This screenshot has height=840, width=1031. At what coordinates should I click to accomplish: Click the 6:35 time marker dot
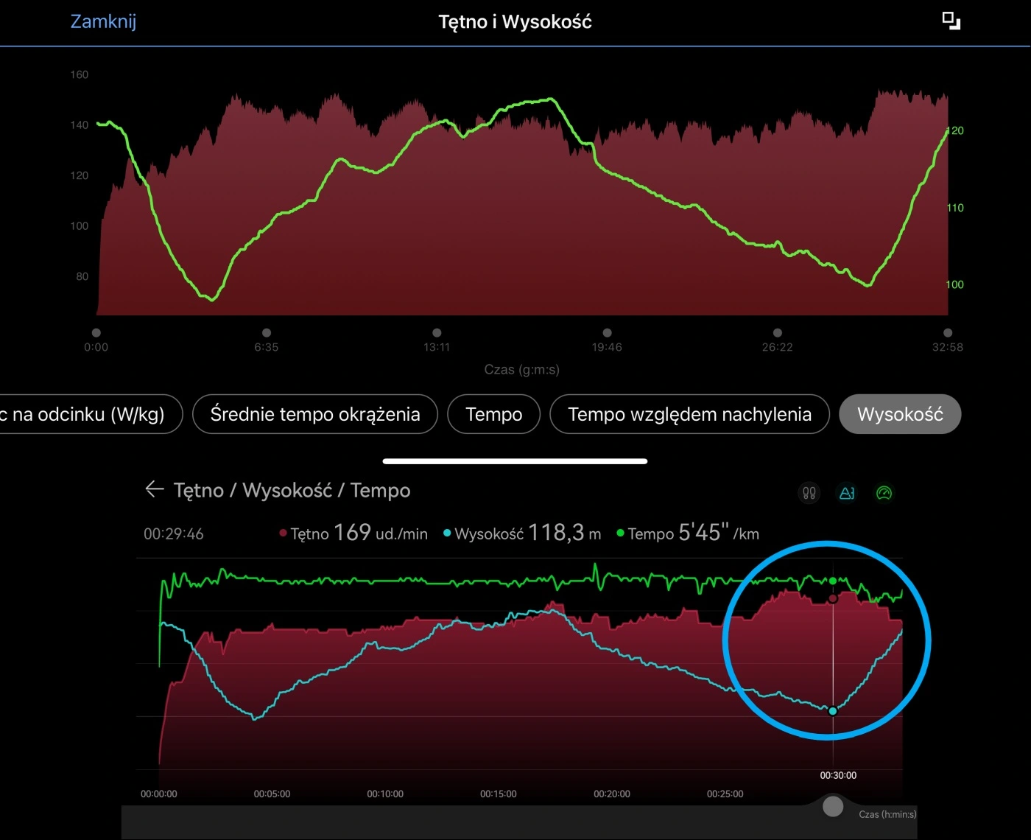click(x=267, y=333)
